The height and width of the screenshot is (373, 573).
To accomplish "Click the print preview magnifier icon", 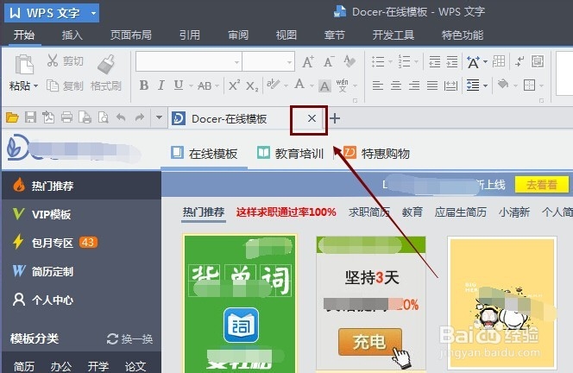I will pyautogui.click(x=103, y=117).
